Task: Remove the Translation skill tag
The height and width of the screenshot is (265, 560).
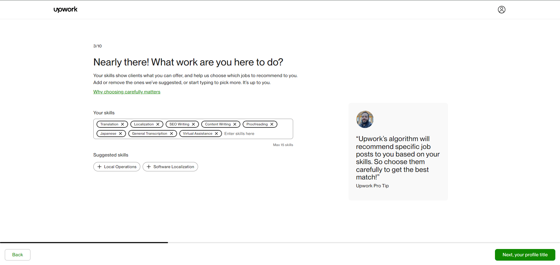Action: pos(123,124)
